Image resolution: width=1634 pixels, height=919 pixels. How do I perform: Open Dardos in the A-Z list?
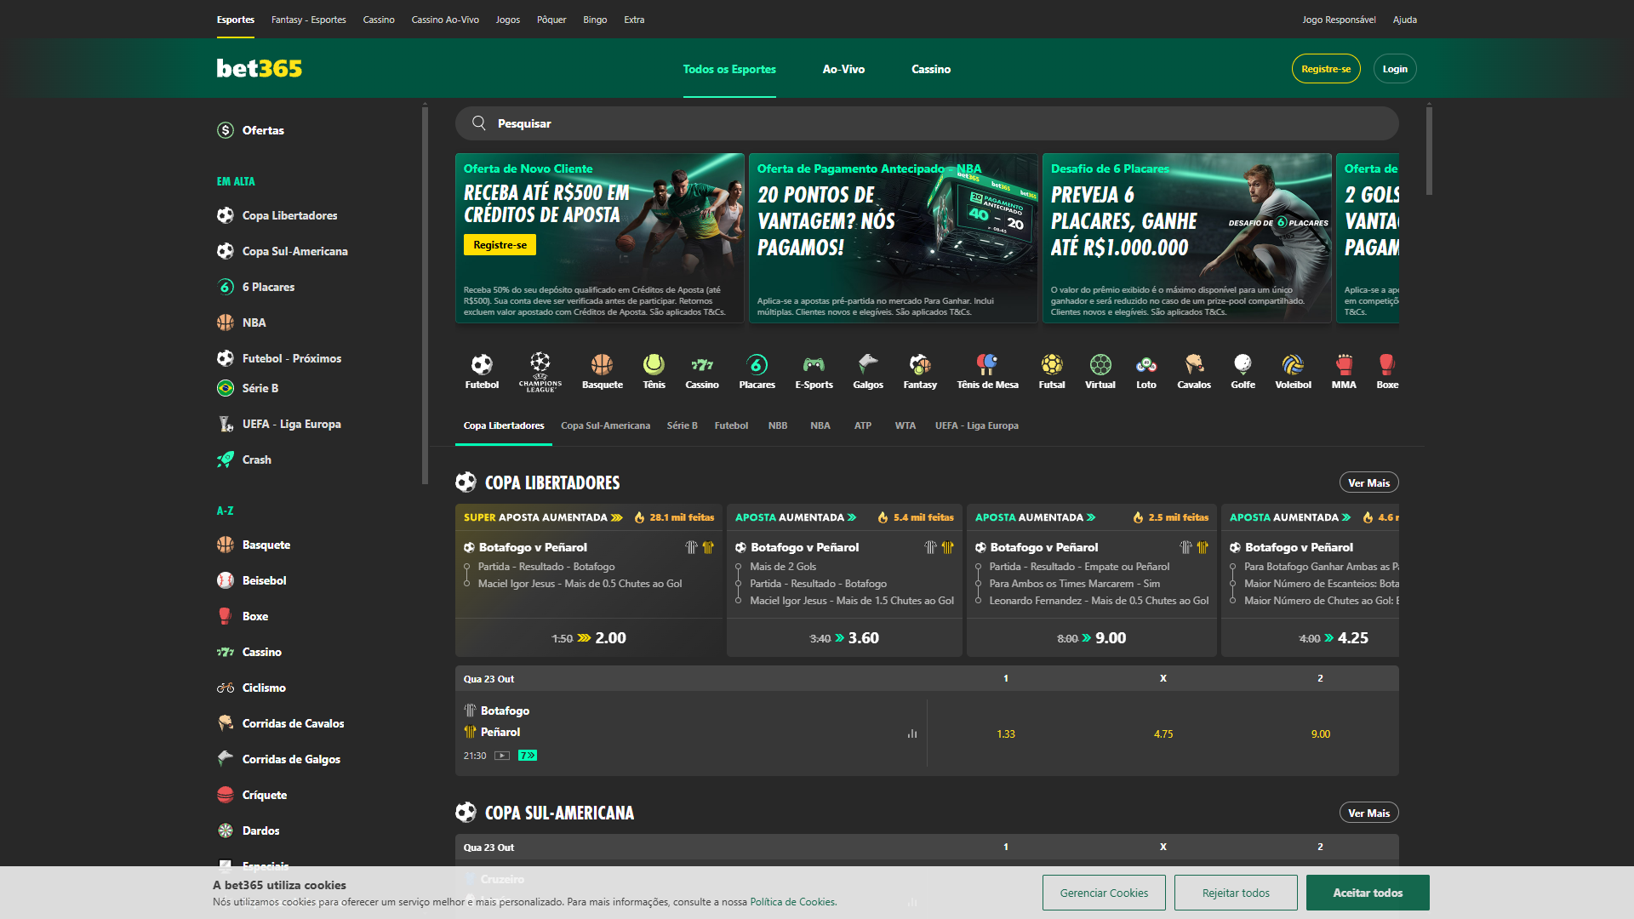click(x=249, y=831)
